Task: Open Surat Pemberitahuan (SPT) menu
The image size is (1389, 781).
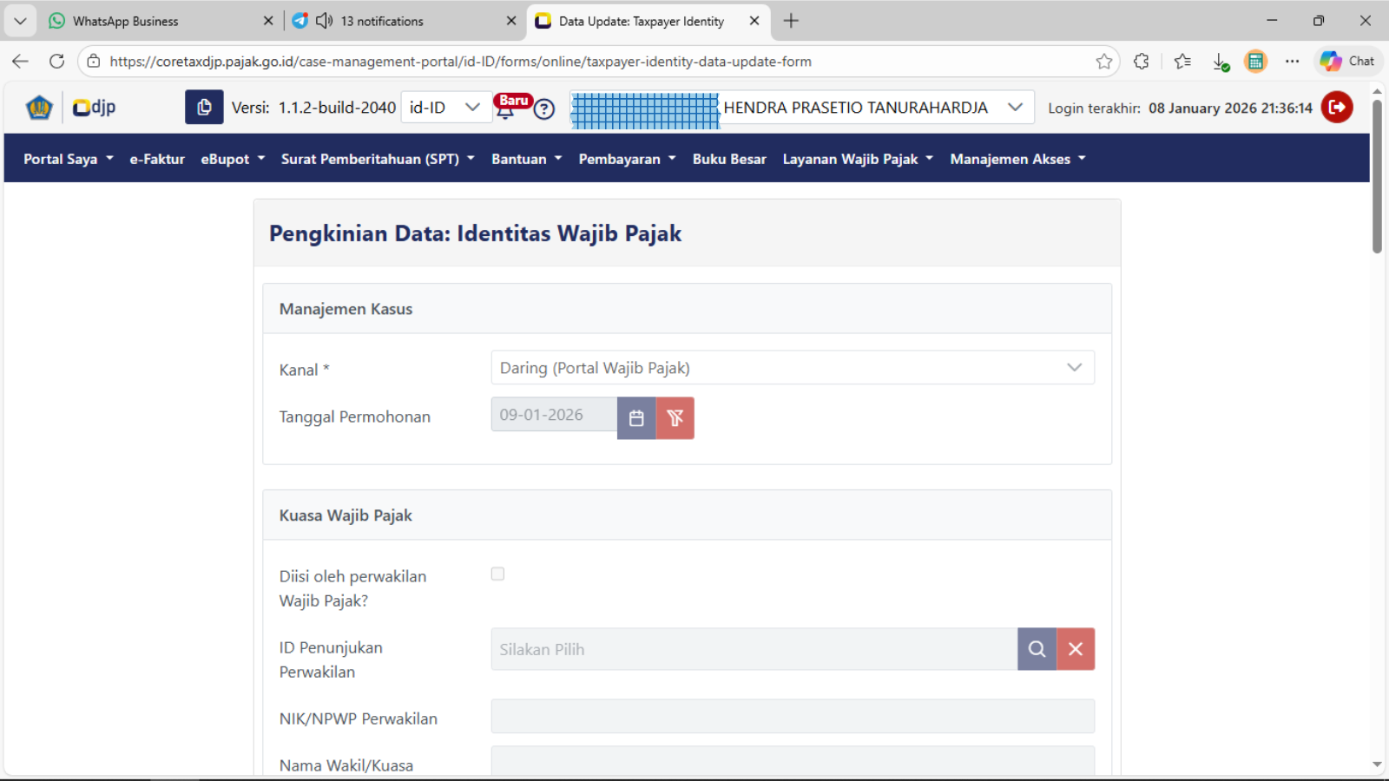Action: [x=378, y=159]
